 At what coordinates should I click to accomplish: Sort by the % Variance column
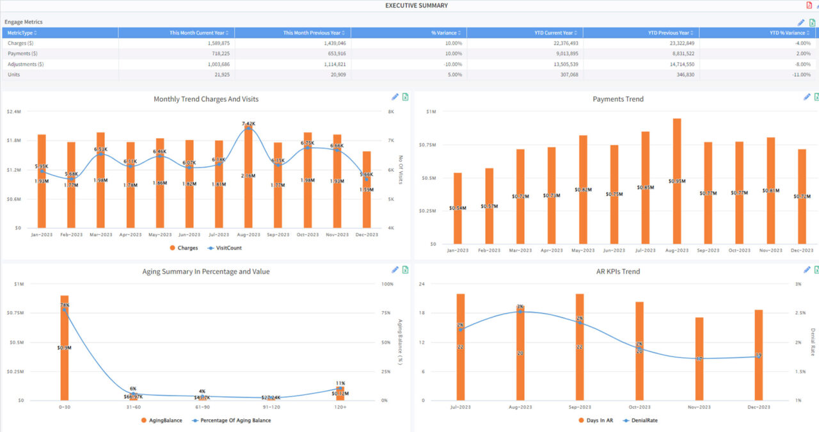click(x=446, y=32)
